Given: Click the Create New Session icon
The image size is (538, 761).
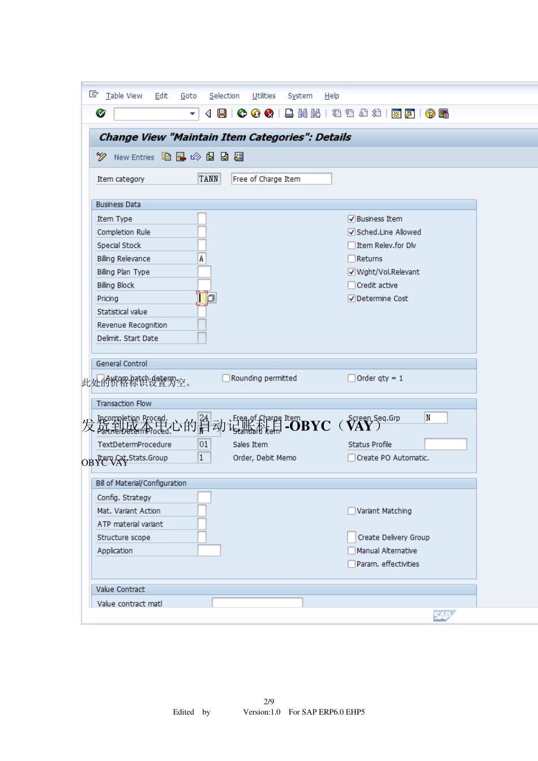Looking at the screenshot, I should [396, 114].
